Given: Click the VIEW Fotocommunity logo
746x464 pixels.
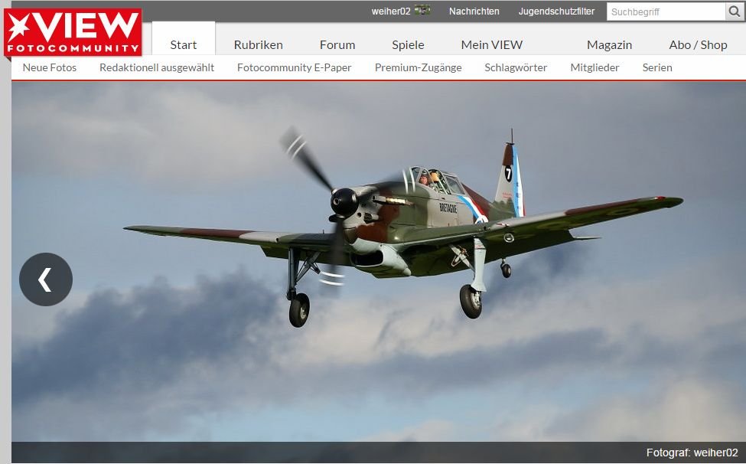Looking at the screenshot, I should click(73, 32).
